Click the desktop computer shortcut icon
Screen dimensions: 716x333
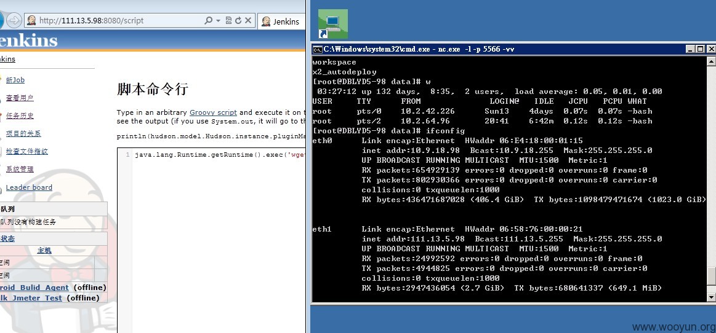tap(333, 24)
